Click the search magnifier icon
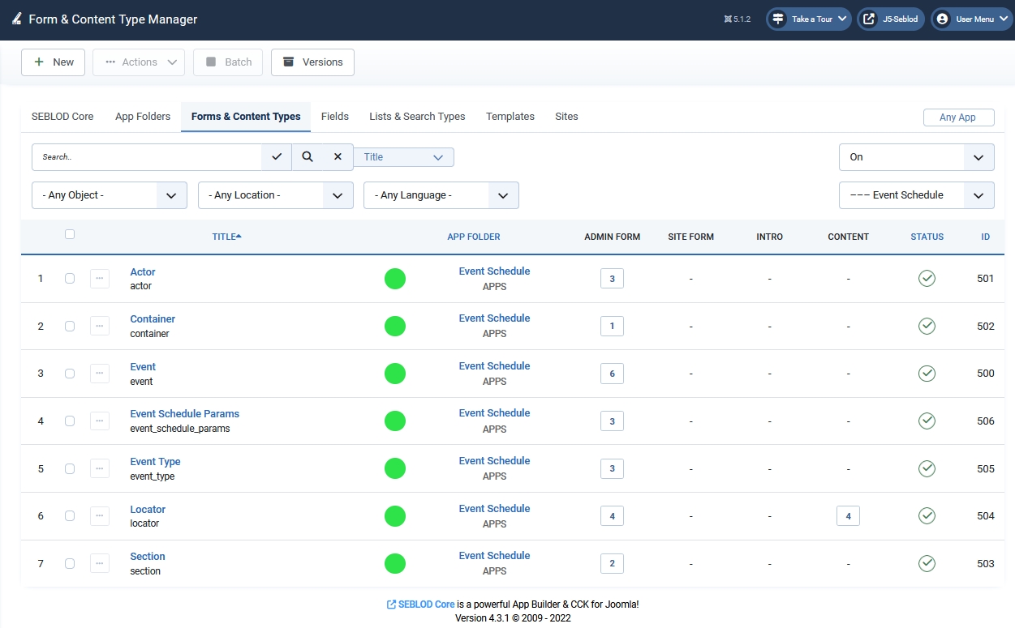 [308, 157]
